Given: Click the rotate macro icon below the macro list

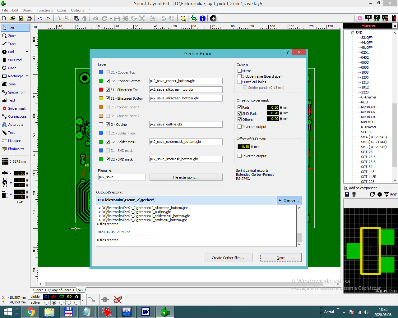Looking at the screenshot, I should click(372, 194).
